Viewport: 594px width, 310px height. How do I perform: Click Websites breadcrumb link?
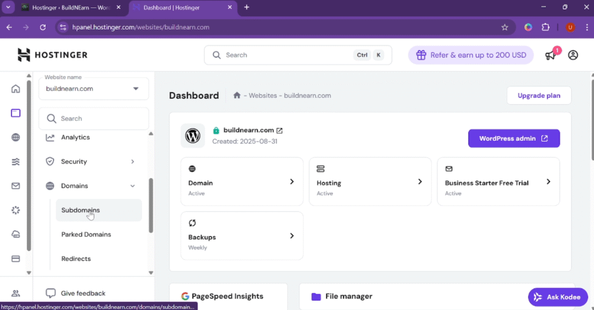coord(263,96)
